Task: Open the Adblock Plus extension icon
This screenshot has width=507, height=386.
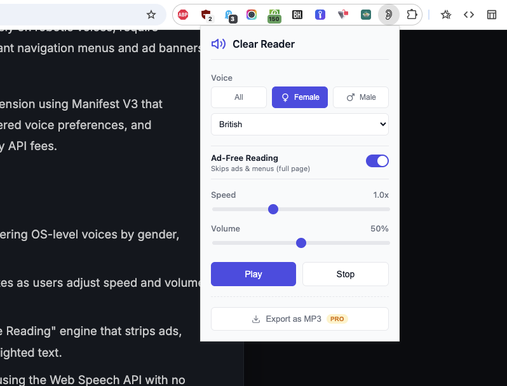Action: tap(183, 15)
